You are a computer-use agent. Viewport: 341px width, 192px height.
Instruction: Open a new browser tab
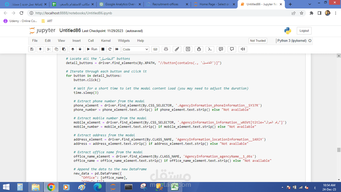(290, 4)
